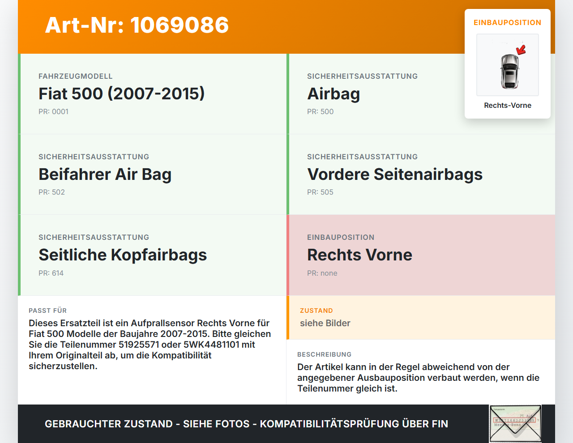Screen dimensions: 573x443
Task: Open the envelope image in the footer
Action: click(x=515, y=424)
